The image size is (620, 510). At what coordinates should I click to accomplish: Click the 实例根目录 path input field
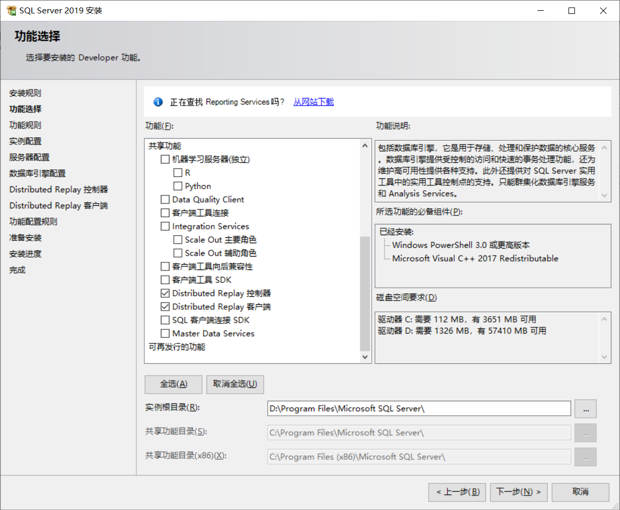419,408
